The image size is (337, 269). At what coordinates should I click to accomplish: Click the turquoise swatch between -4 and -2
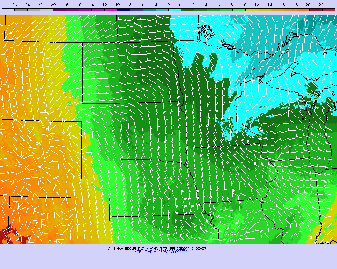tap(162, 10)
